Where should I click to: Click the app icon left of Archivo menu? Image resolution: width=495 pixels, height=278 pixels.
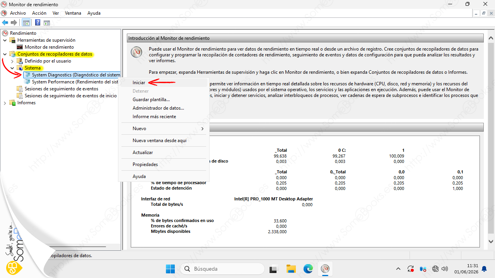[4, 13]
